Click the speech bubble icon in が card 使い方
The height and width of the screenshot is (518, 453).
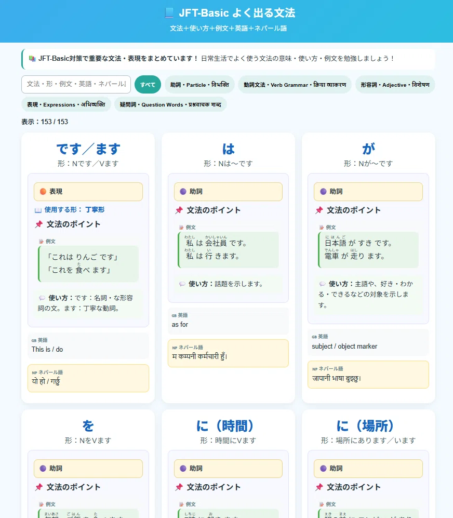[x=322, y=284]
